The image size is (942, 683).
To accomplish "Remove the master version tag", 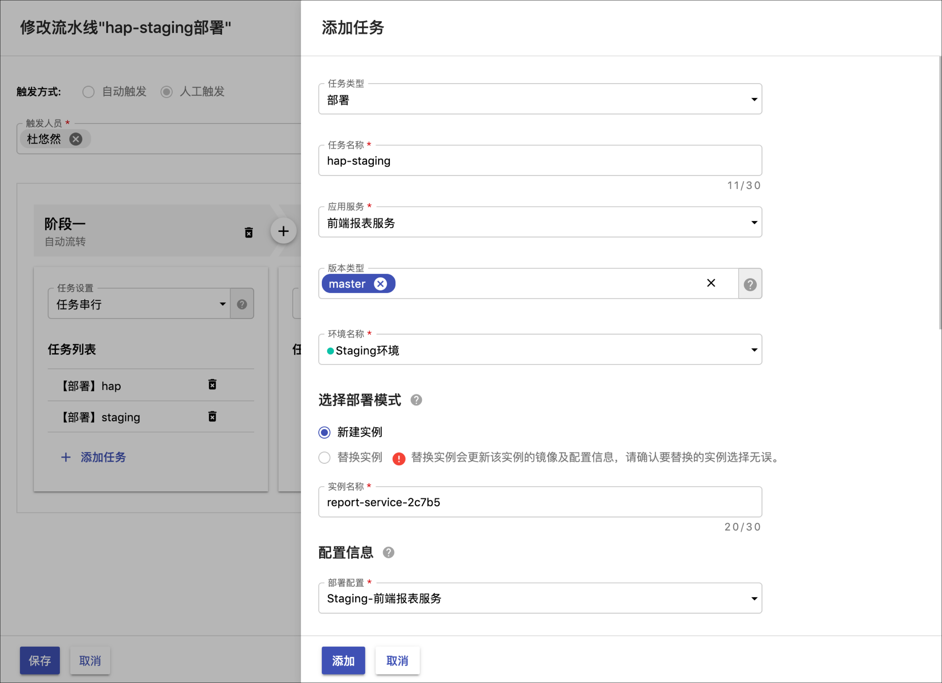I will [380, 284].
